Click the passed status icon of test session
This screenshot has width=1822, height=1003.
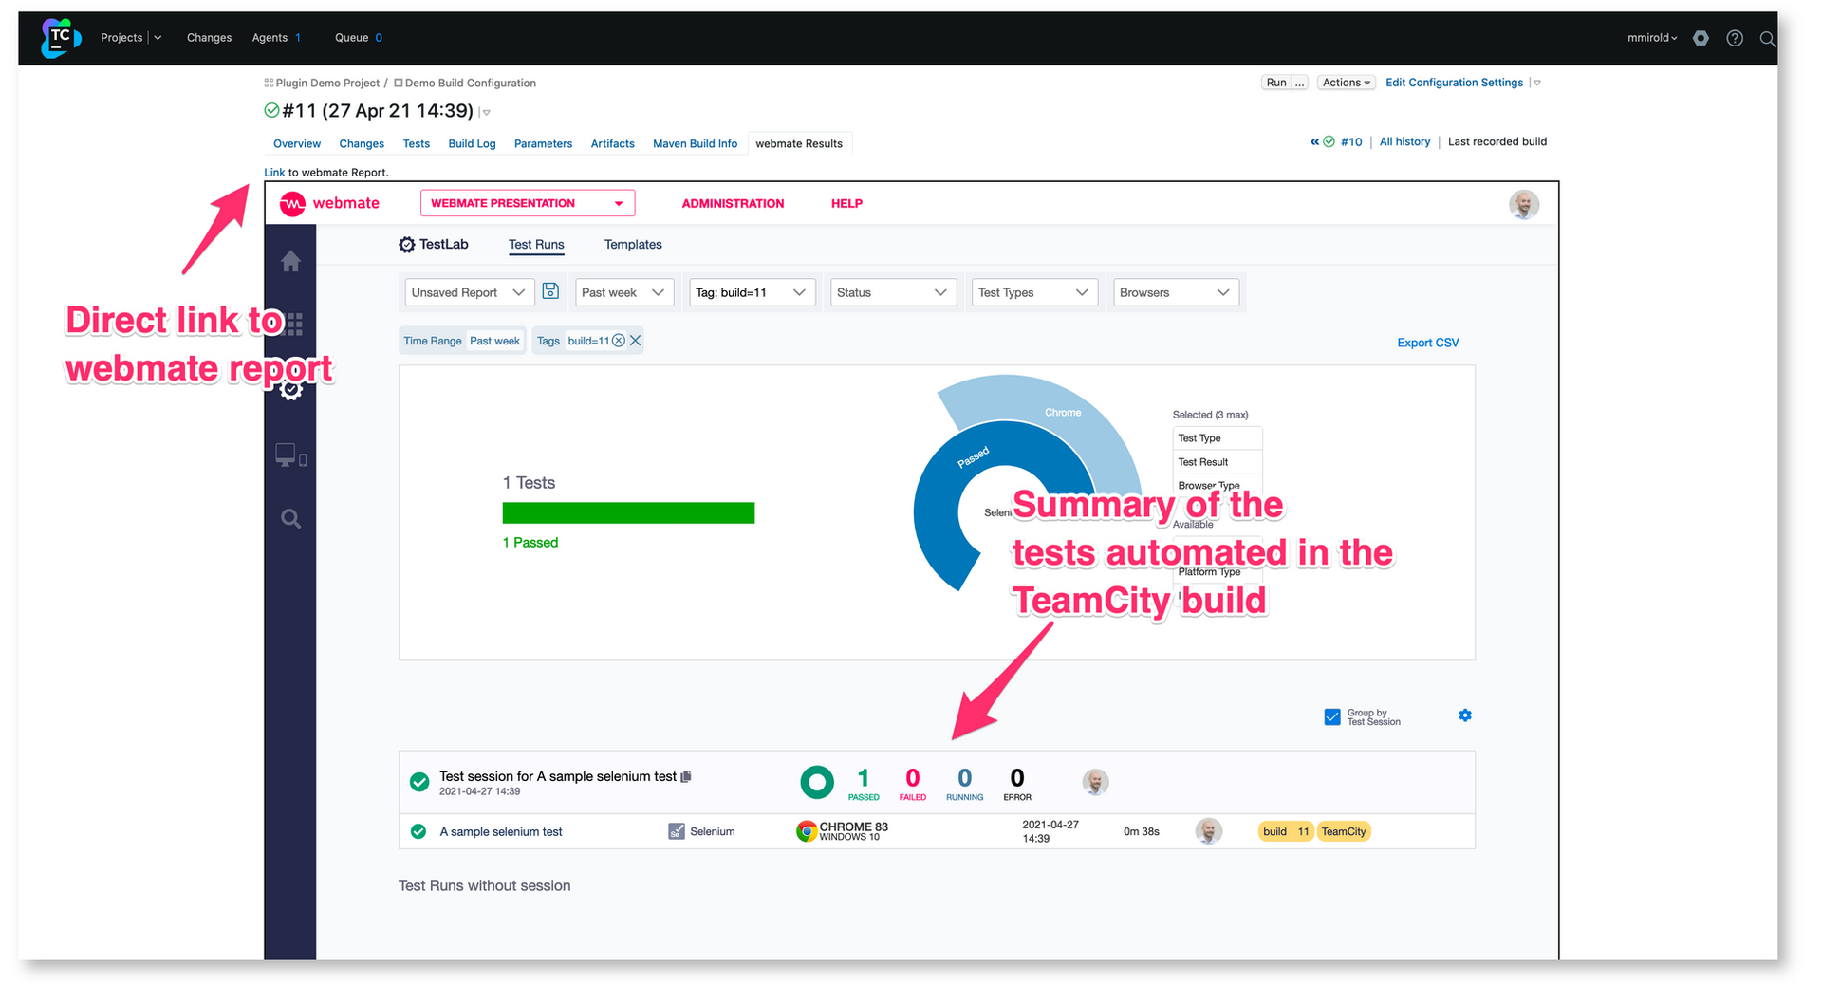coord(419,782)
